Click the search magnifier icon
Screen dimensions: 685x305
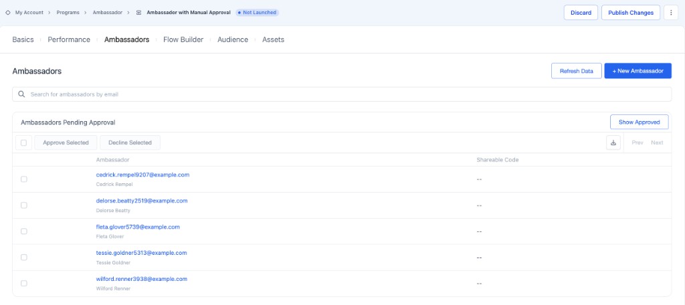pos(21,94)
